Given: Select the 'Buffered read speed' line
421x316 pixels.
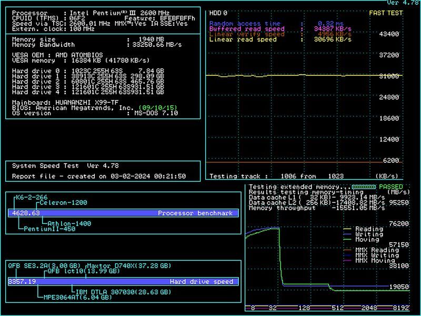Looking at the screenshot, I should [280, 29].
